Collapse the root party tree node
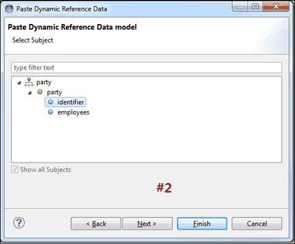Image resolution: width=295 pixels, height=244 pixels. [x=19, y=83]
